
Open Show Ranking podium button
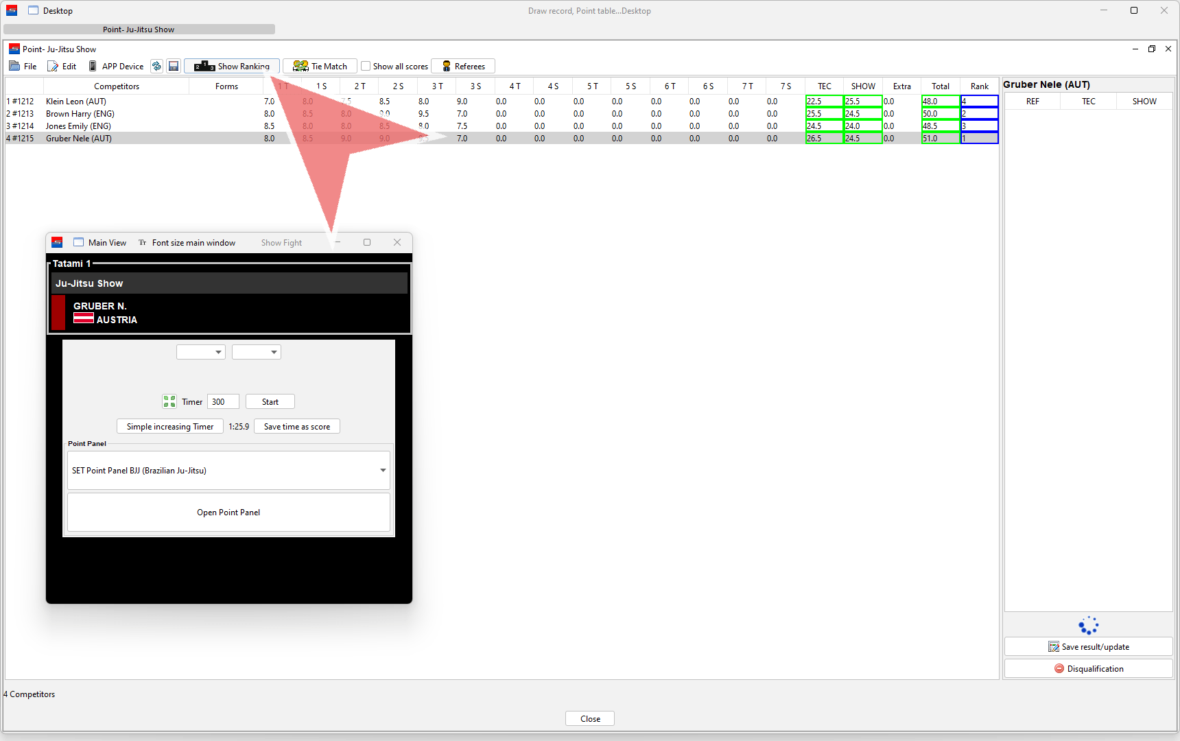tap(232, 67)
